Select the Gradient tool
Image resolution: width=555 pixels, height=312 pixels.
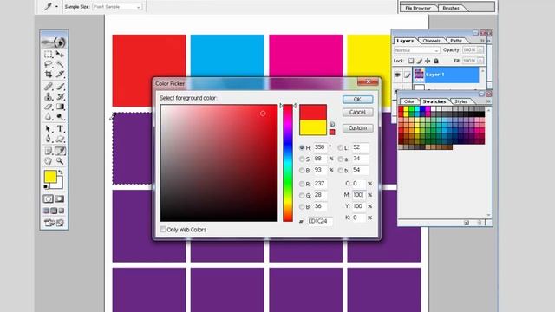[x=60, y=107]
